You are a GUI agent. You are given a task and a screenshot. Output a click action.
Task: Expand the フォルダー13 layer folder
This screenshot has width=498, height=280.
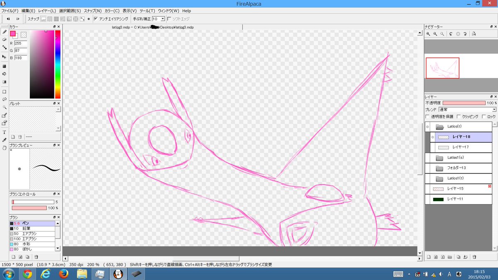click(x=439, y=168)
